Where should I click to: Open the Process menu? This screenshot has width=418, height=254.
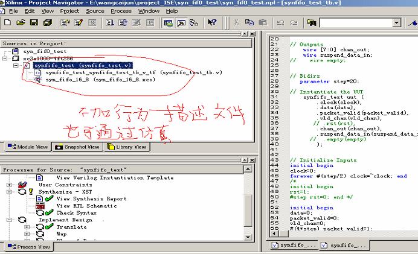[121, 11]
